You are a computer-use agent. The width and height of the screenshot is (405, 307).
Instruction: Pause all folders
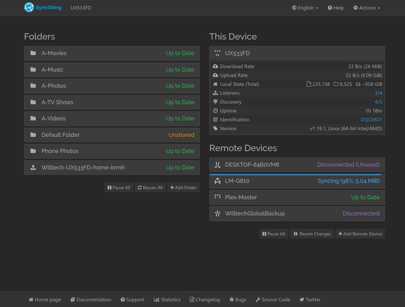tap(119, 187)
